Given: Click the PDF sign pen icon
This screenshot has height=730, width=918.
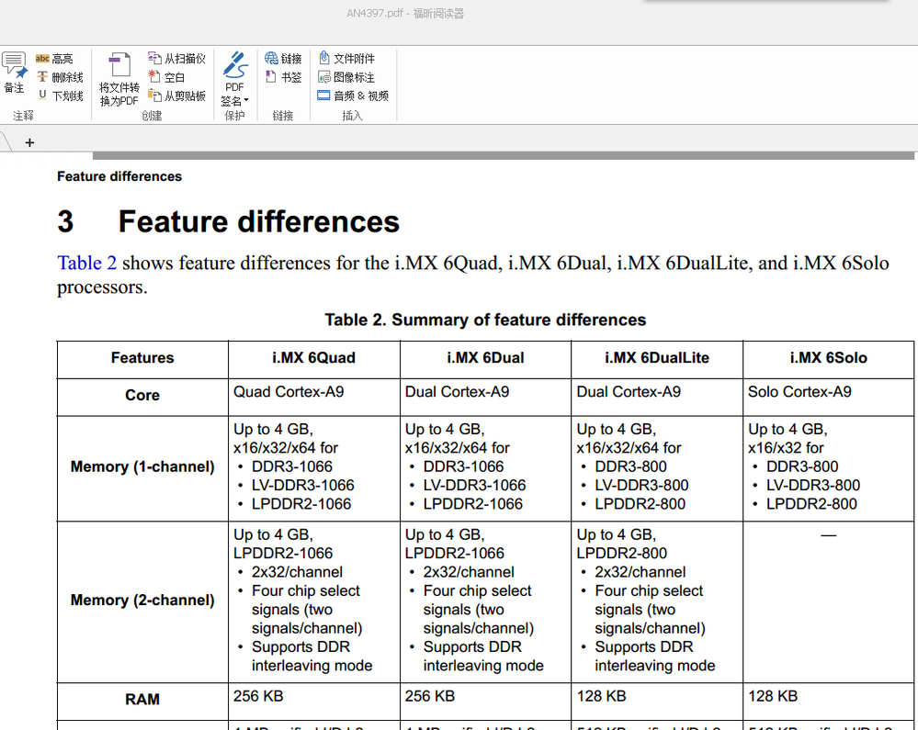Looking at the screenshot, I should tap(234, 65).
